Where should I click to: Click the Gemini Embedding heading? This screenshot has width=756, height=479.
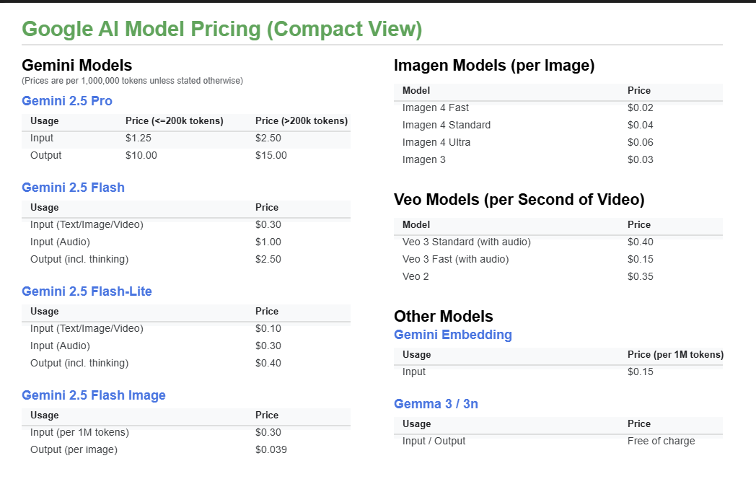[x=452, y=335]
